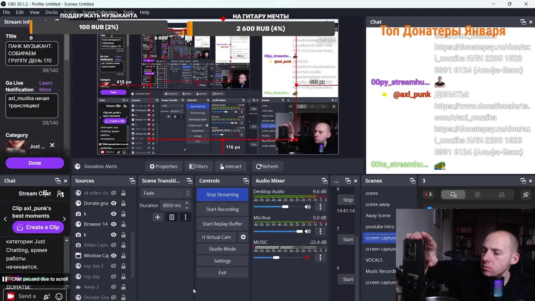Decrease transition Duration with down arrow
The height and width of the screenshot is (301, 535).
[187, 208]
